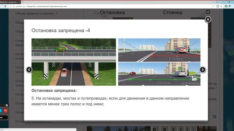Click the 'Остановка' column heading
The height and width of the screenshot is (131, 234).
pos(112,12)
